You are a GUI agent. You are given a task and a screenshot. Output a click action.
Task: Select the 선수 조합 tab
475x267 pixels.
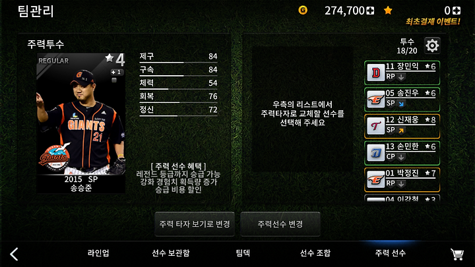(x=315, y=253)
